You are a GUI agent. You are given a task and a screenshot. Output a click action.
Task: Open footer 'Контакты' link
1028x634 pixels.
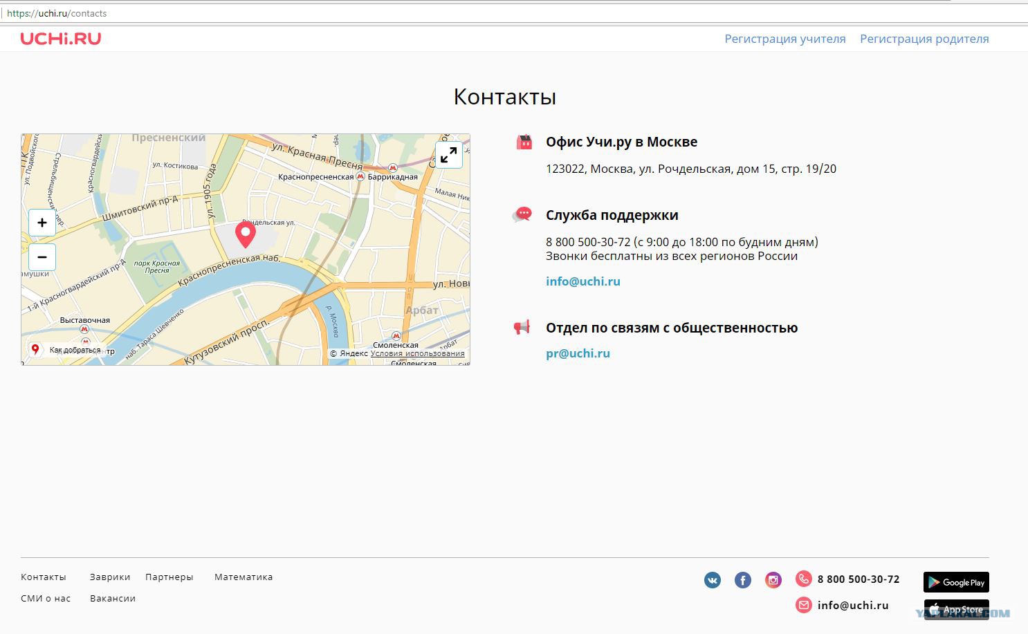[x=44, y=577]
